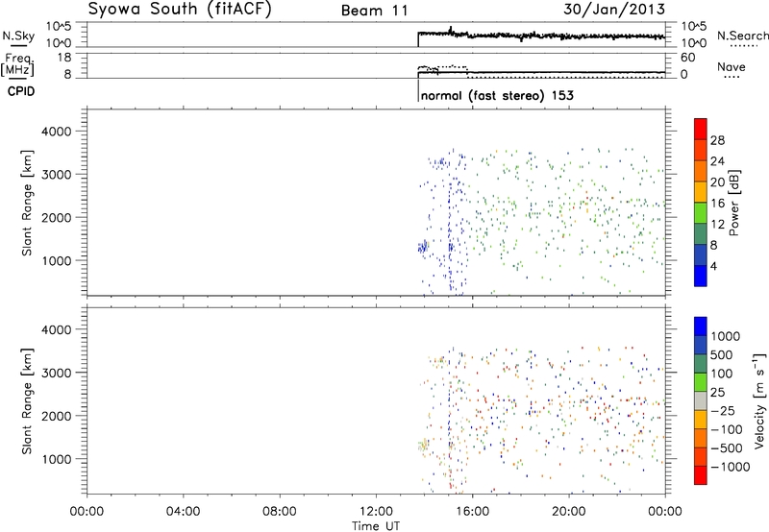
Task: Click 'Slant Range [km]' label of power panel
Action: pos(27,203)
